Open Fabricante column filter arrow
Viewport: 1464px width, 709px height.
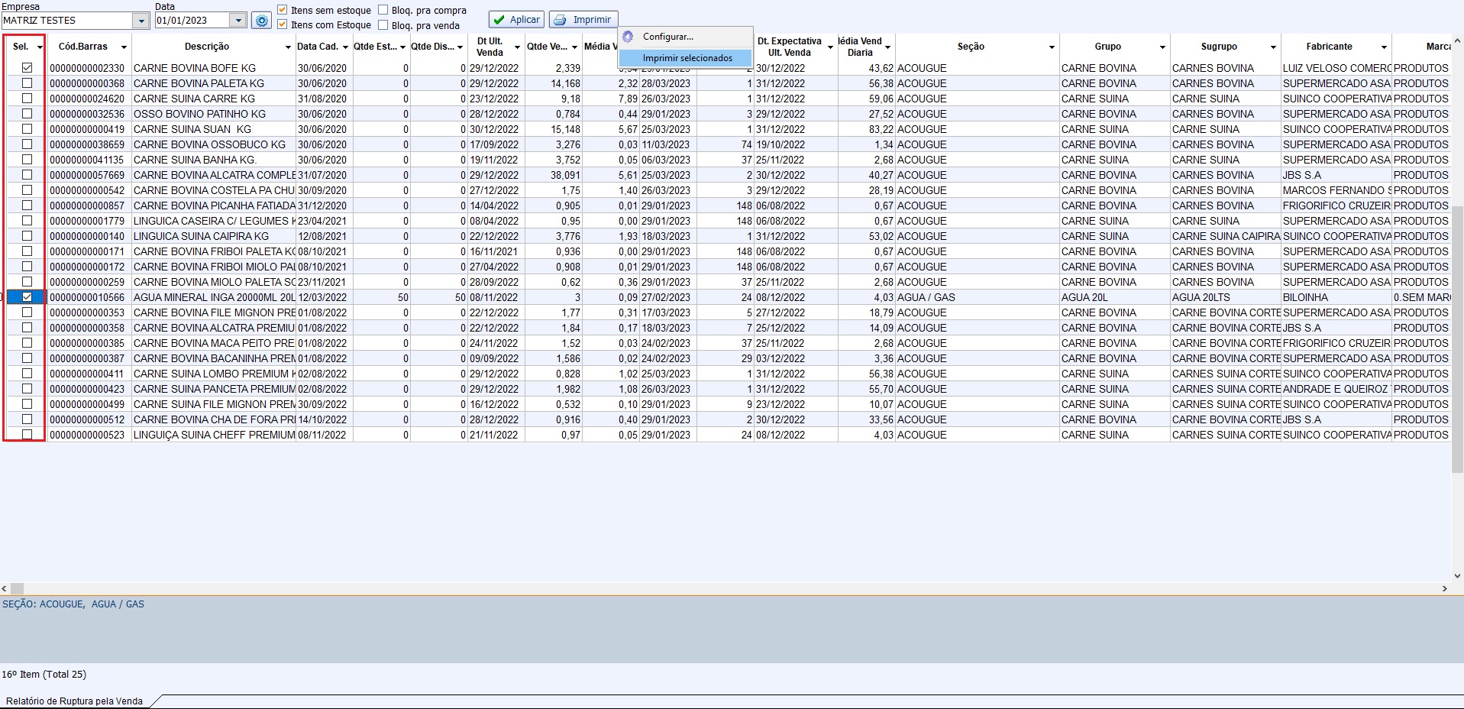click(1384, 47)
